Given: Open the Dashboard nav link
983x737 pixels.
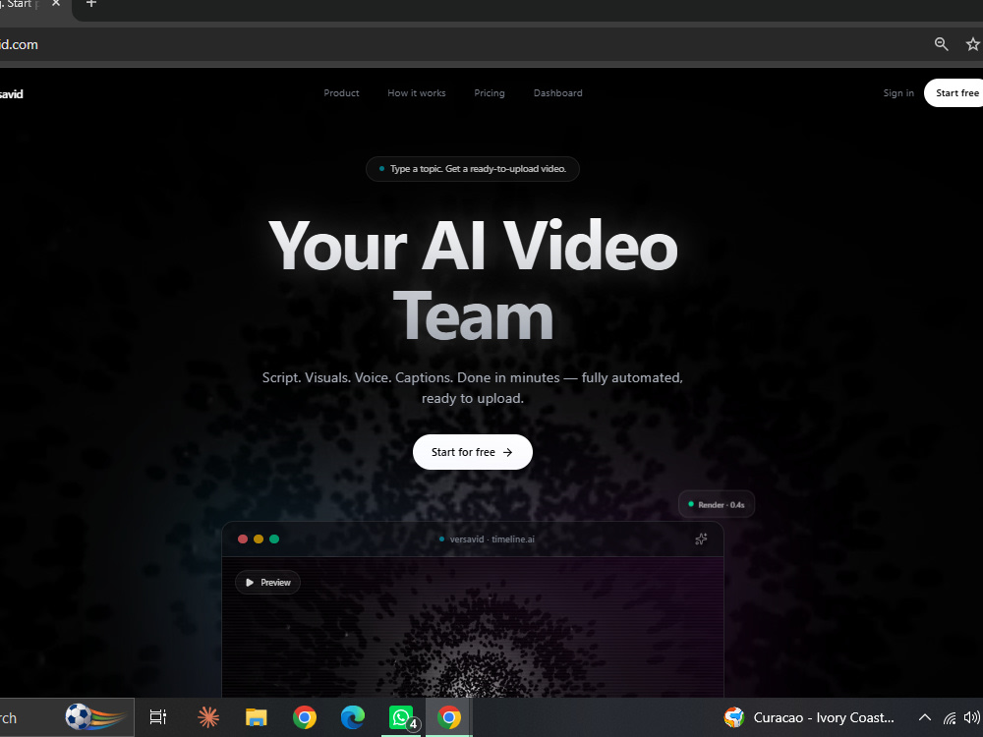Looking at the screenshot, I should (557, 92).
